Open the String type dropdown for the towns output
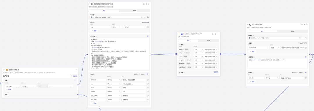 (x=114, y=88)
